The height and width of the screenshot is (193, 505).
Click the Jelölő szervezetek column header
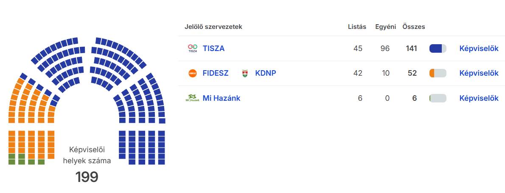[x=213, y=27]
